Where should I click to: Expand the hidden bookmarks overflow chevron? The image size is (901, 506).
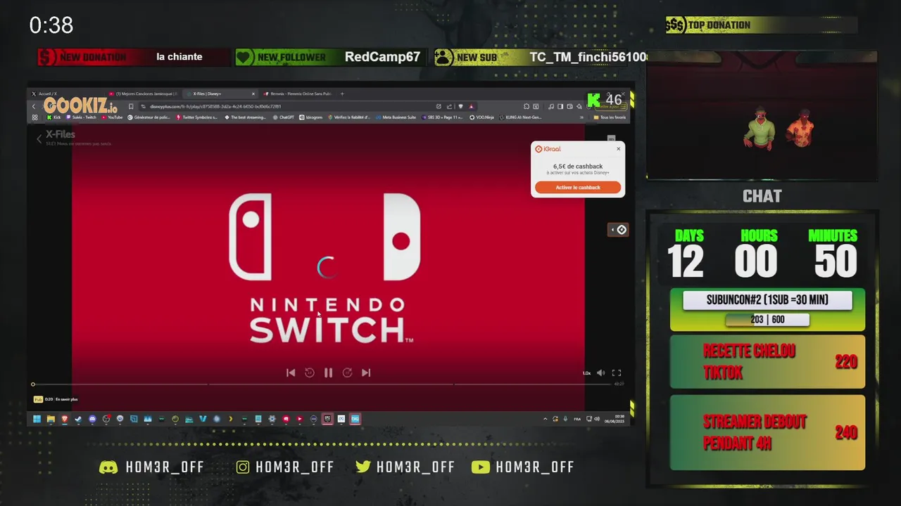[581, 117]
